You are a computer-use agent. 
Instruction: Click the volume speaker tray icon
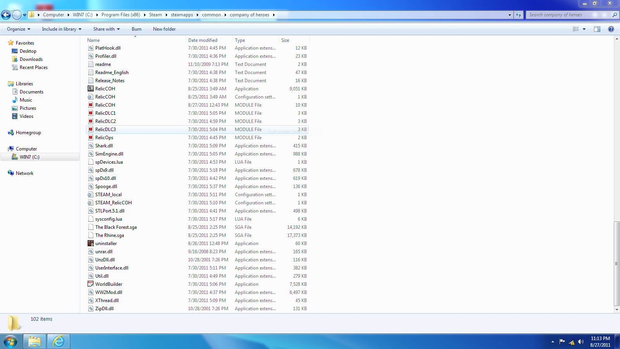coord(580,342)
